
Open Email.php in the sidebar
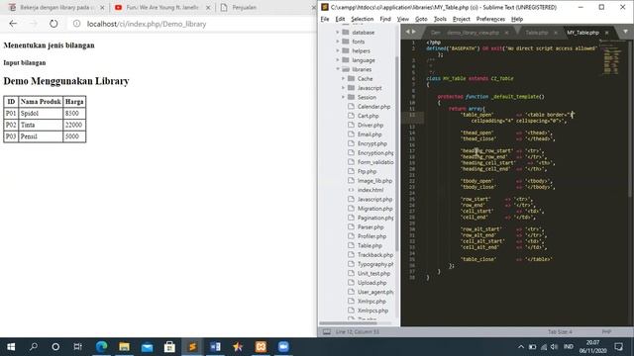pyautogui.click(x=370, y=134)
